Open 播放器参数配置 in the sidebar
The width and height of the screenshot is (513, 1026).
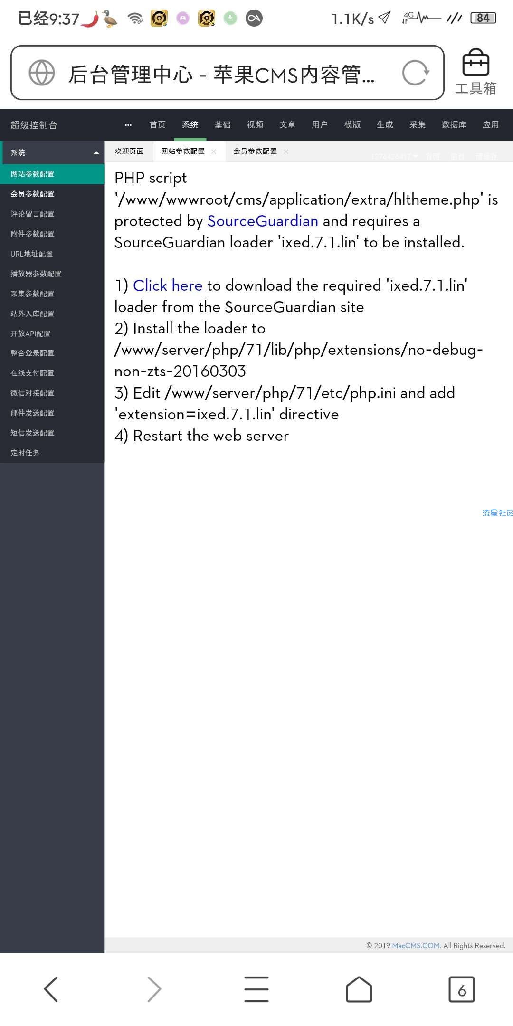36,274
